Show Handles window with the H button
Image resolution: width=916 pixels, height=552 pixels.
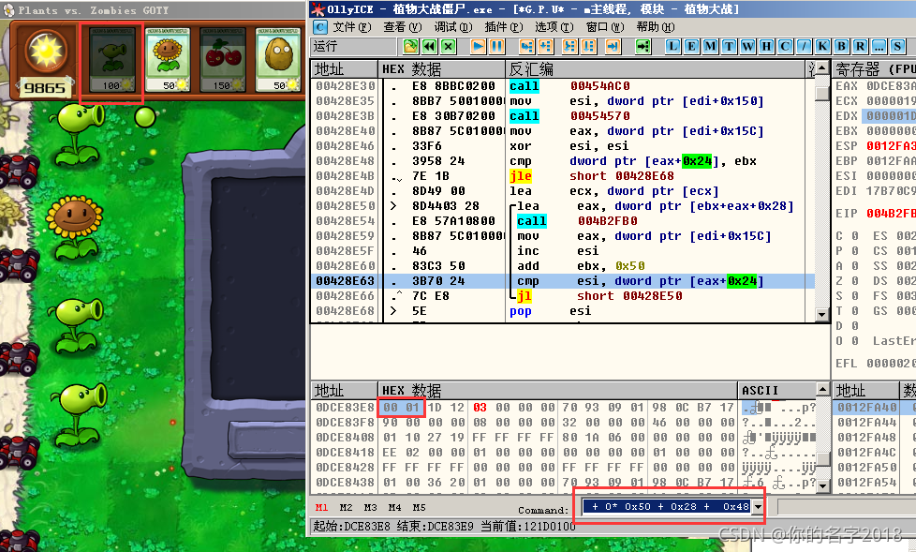pos(766,46)
